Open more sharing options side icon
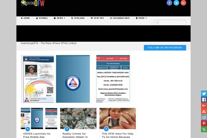The width and height of the screenshot is (207, 138). (204, 129)
